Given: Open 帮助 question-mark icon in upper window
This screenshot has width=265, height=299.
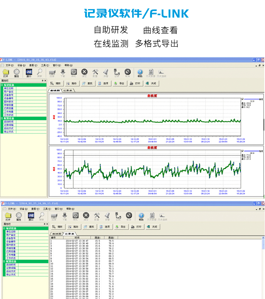Looking at the screenshot, I should tap(140, 73).
